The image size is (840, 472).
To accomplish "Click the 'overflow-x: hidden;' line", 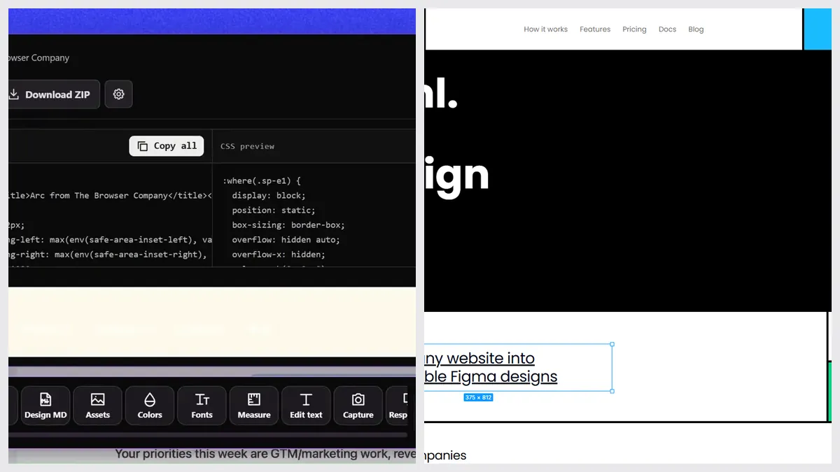I will click(x=279, y=255).
